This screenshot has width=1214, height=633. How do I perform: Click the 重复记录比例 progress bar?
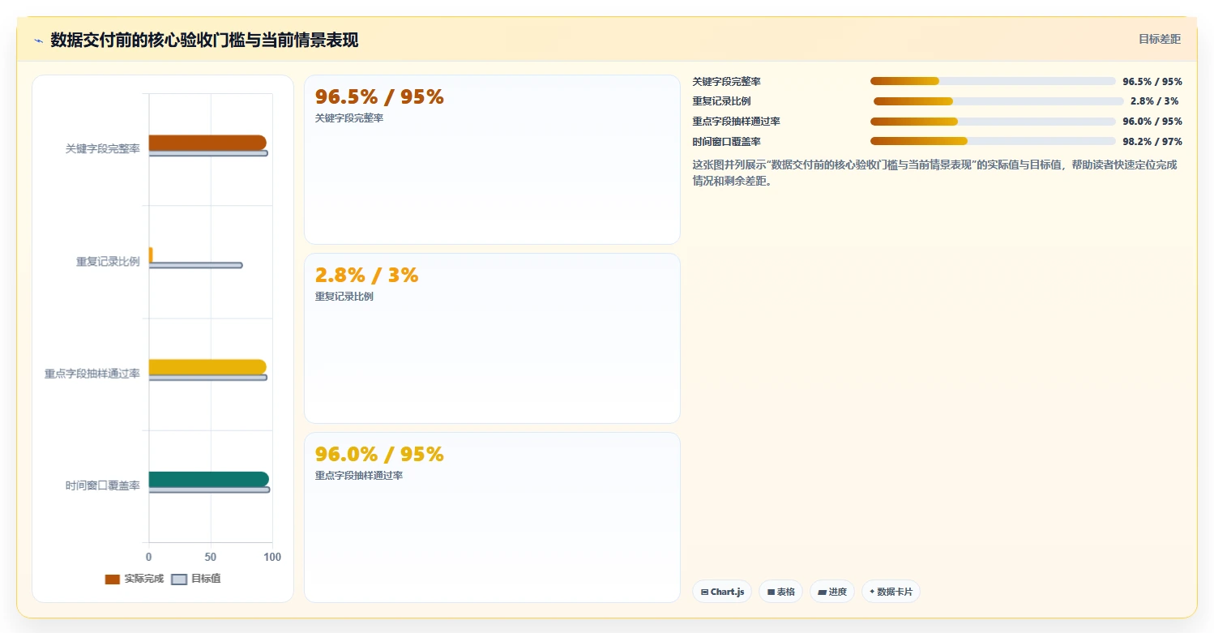coord(998,101)
